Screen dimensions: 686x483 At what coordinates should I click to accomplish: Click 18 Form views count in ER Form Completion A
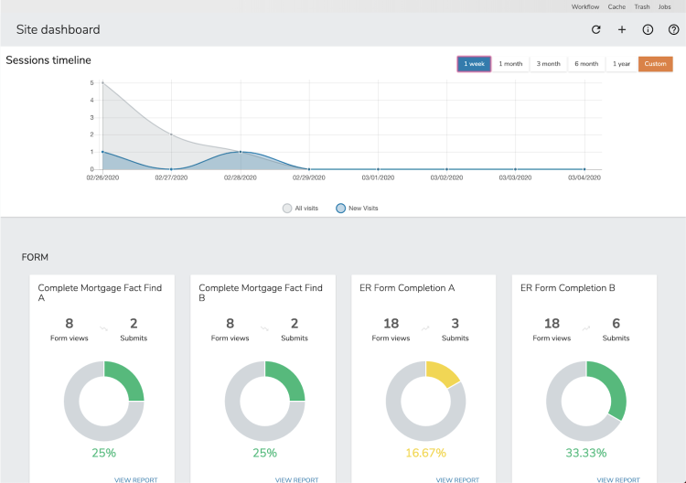tap(391, 324)
